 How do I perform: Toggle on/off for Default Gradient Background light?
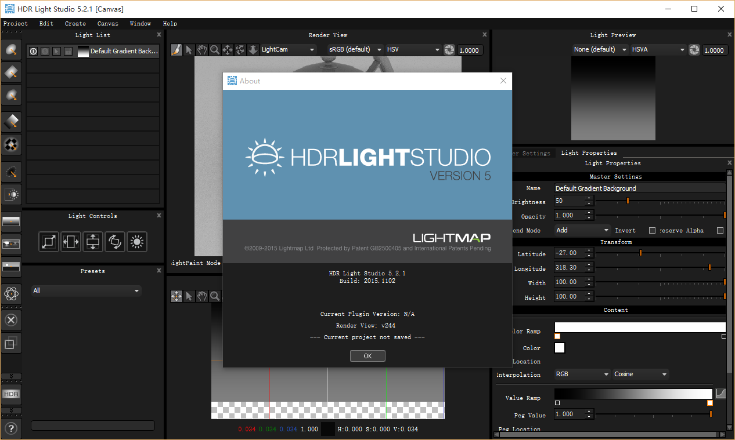point(33,51)
